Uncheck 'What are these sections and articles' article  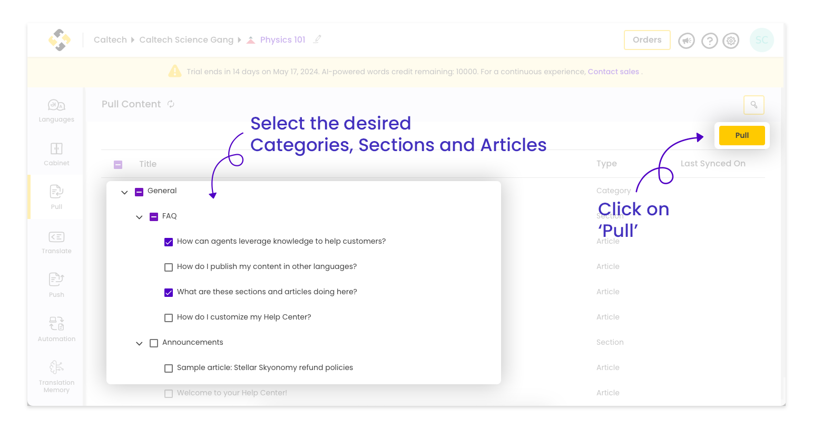point(169,293)
